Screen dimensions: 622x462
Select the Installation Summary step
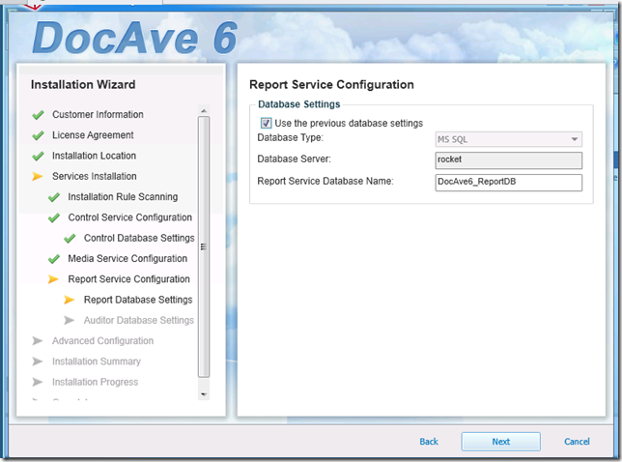pos(97,361)
